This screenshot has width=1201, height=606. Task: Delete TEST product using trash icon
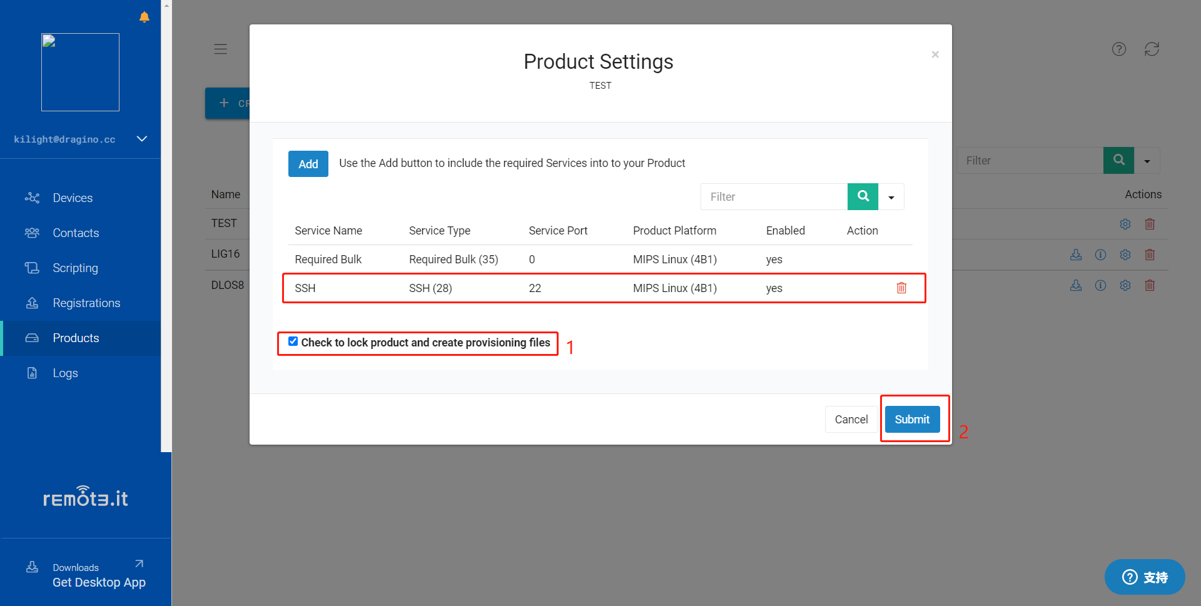[1150, 224]
